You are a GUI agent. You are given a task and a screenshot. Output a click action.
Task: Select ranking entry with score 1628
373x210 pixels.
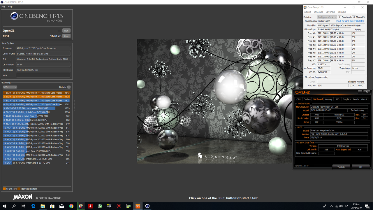(36, 97)
